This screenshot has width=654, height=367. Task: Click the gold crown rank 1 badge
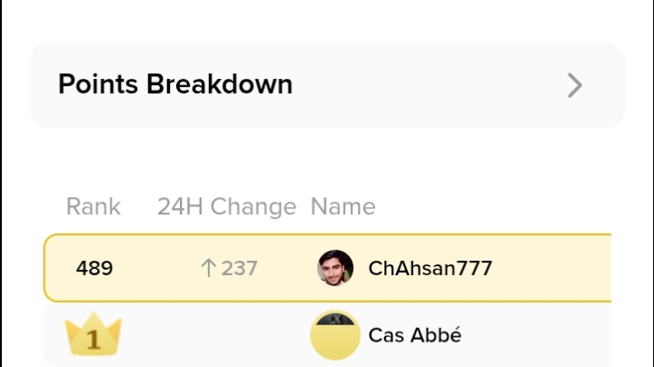[94, 336]
